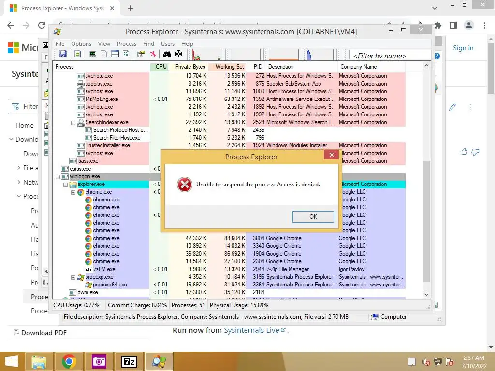Image resolution: width=495 pixels, height=371 pixels.
Task: Click OK in the error dialog
Action: (x=313, y=217)
